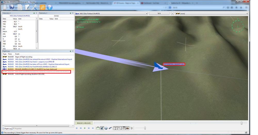258x135 pixels.
Task: Adjust the playback speed slider
Action: (x=145, y=128)
